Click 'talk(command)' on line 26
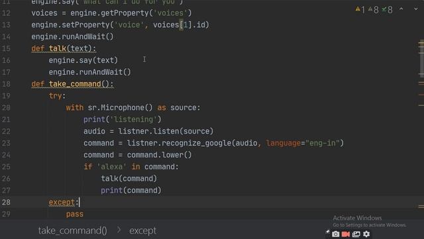The width and height of the screenshot is (424, 239). pos(129,179)
